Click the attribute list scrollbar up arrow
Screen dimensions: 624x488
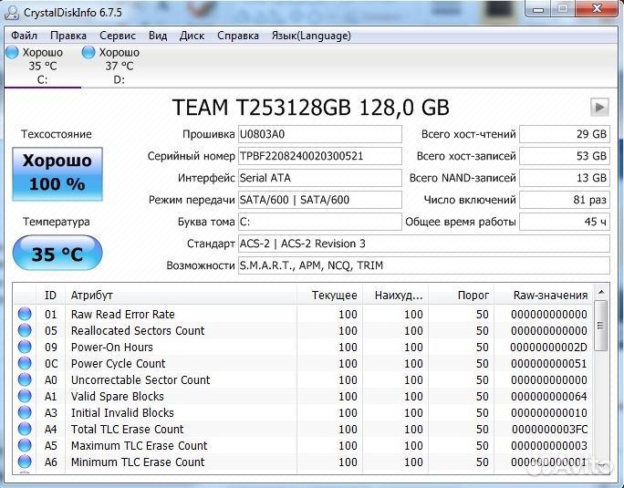(x=601, y=293)
